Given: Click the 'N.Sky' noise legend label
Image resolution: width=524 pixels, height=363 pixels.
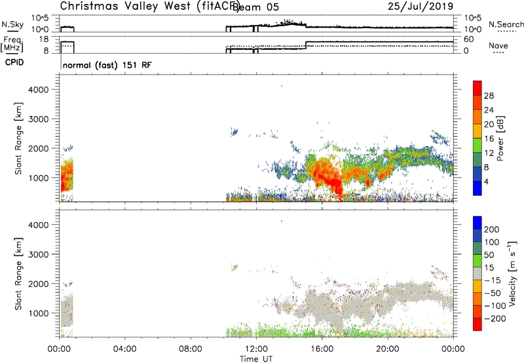Looking at the screenshot, I should 12,24.
